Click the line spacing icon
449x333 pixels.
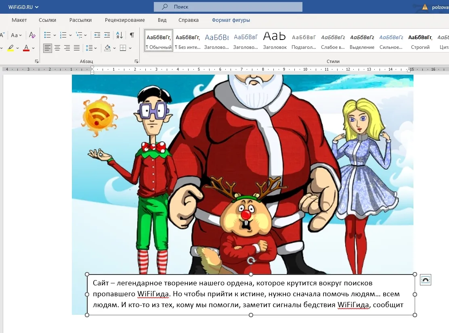click(89, 48)
